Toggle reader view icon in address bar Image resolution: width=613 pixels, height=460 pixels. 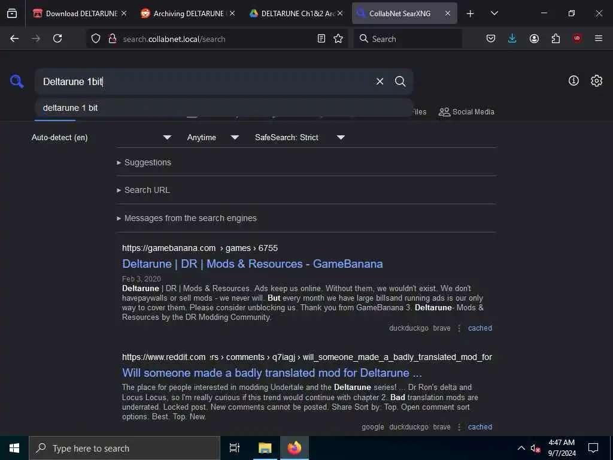[321, 38]
